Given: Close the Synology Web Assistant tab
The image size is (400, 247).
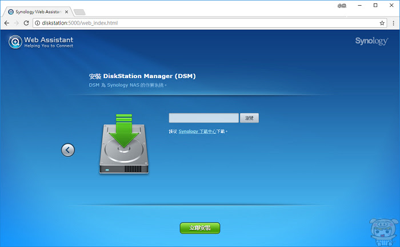Looking at the screenshot, I should click(66, 12).
